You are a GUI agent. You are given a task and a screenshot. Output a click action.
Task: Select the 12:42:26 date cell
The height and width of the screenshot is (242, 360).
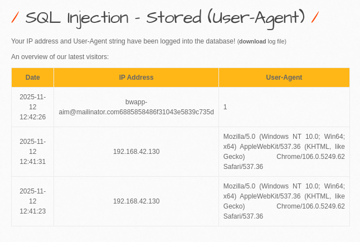click(32, 107)
